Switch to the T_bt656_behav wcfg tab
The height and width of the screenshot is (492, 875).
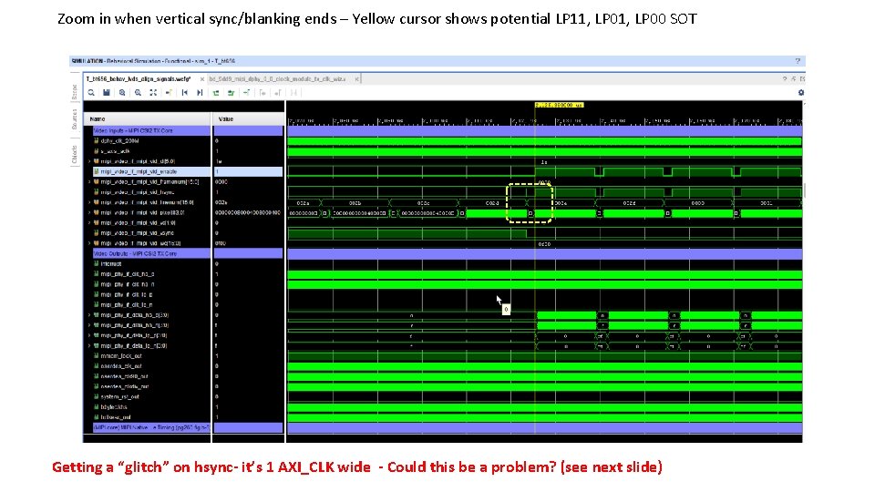(139, 79)
